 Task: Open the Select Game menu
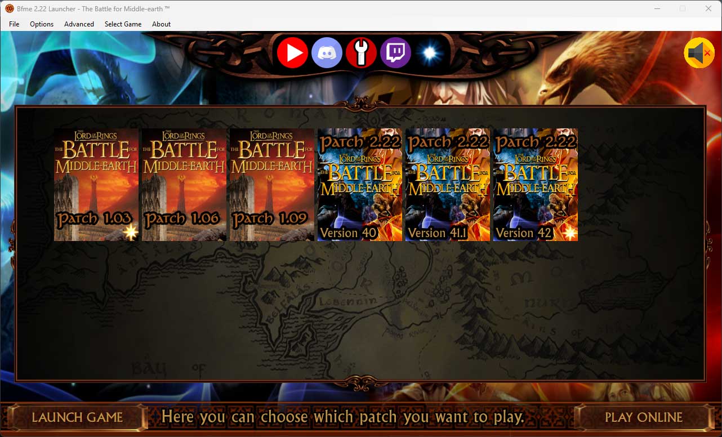pos(123,24)
